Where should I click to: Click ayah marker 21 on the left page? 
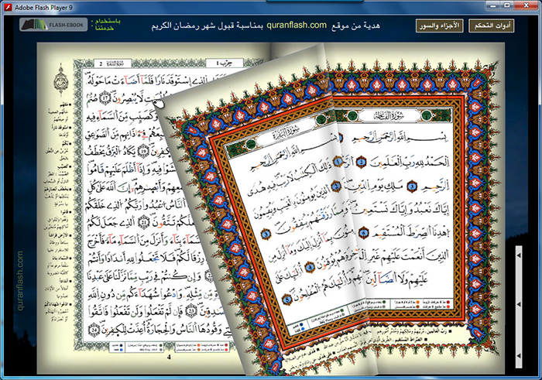pyautogui.click(x=143, y=223)
